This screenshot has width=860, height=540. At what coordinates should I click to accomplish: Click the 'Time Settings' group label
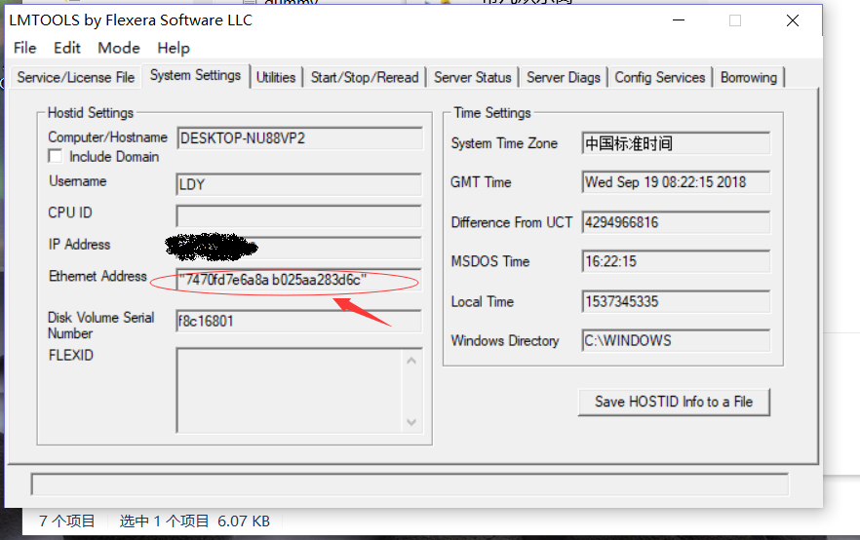pyautogui.click(x=492, y=113)
